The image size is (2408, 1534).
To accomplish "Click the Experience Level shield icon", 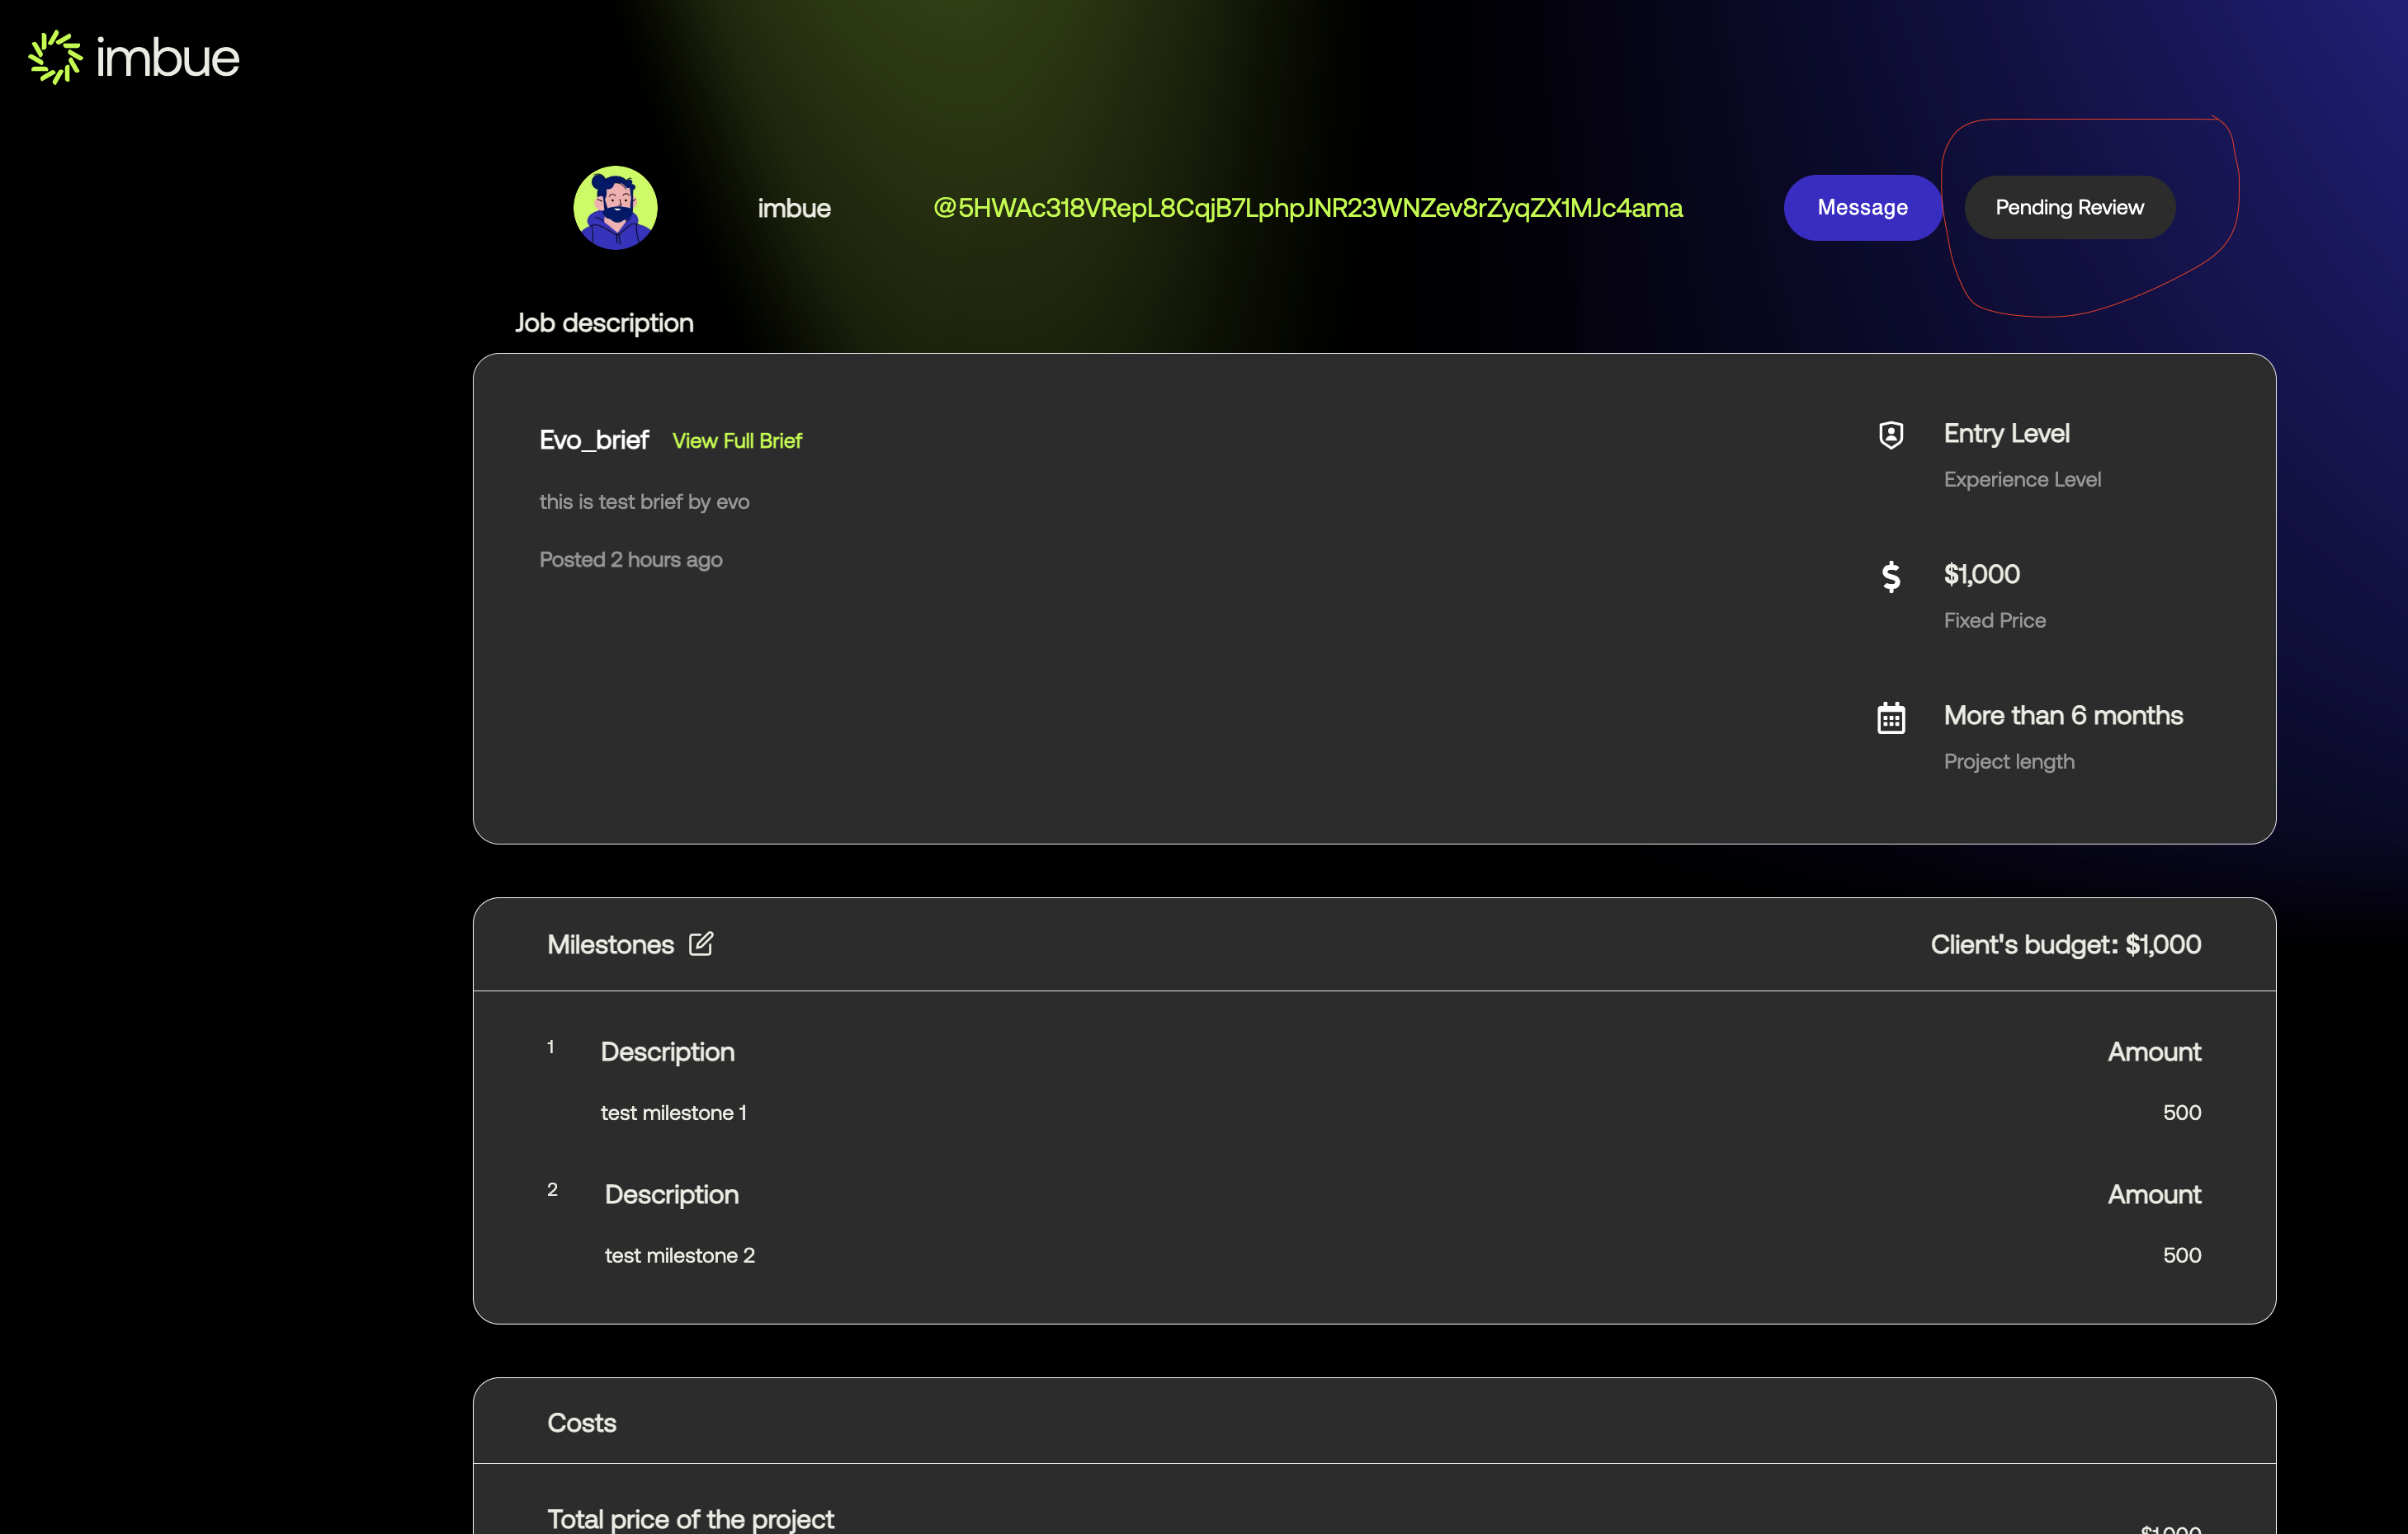I will tap(1891, 435).
